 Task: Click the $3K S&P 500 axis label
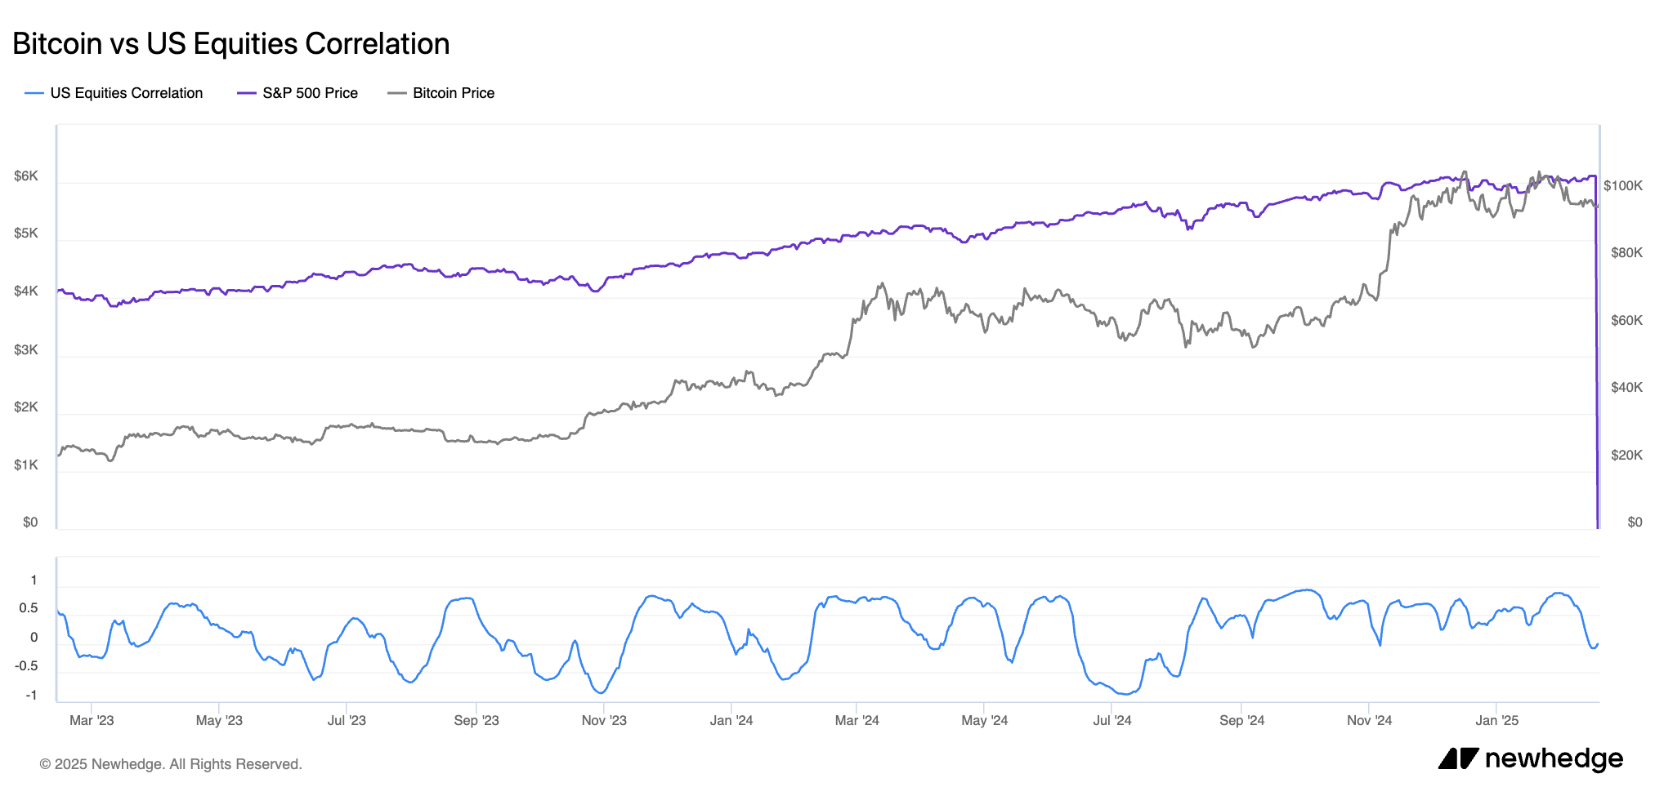pyautogui.click(x=26, y=349)
